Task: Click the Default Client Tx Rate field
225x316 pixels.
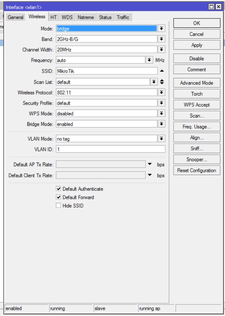Action: [x=101, y=175]
